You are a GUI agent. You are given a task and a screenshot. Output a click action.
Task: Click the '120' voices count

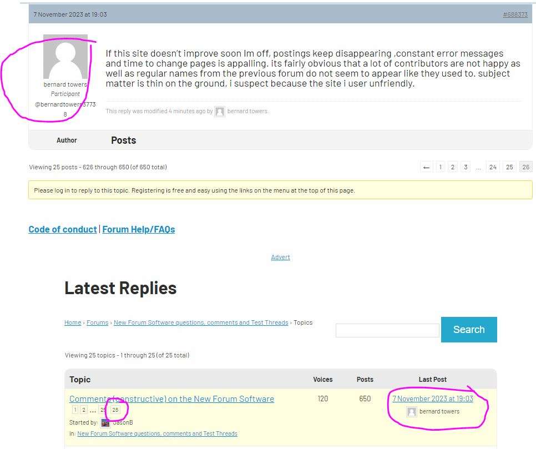tap(323, 398)
